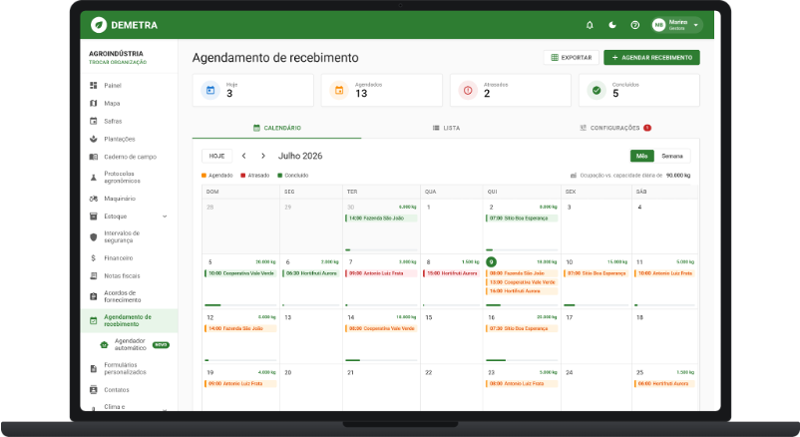Open 13:00 Cooperativa Vale Verde on day 9

pos(522,281)
